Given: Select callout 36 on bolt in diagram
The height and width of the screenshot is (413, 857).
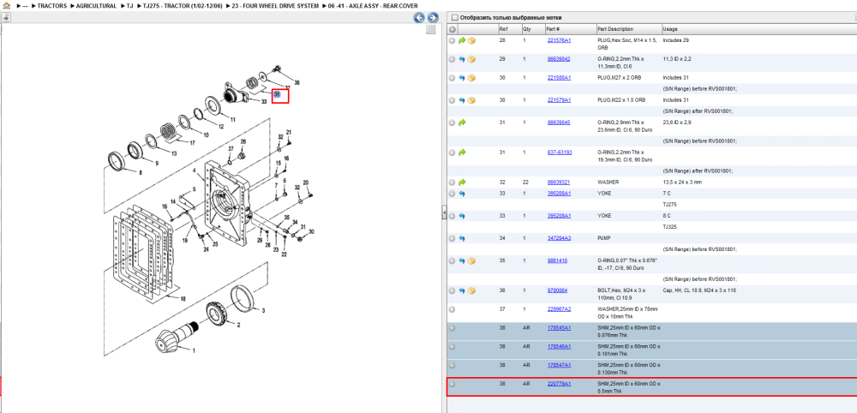Looking at the screenshot, I should click(x=297, y=83).
